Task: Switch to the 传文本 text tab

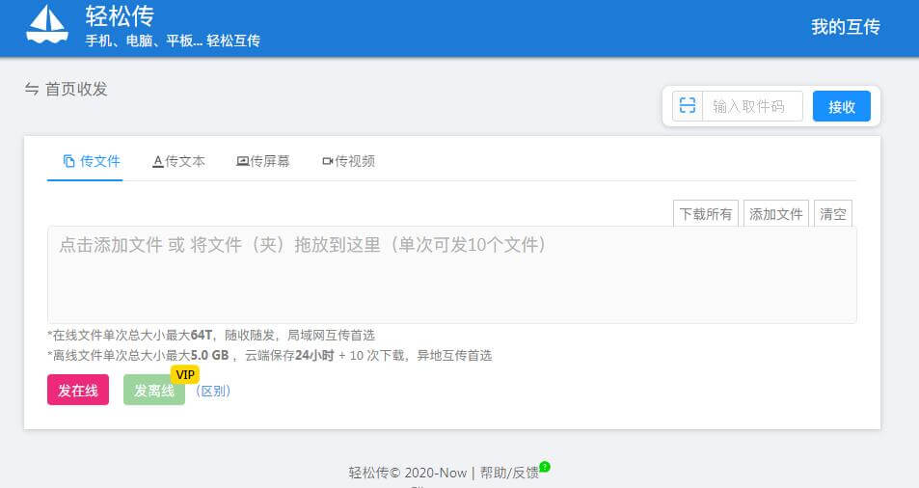Action: (178, 161)
